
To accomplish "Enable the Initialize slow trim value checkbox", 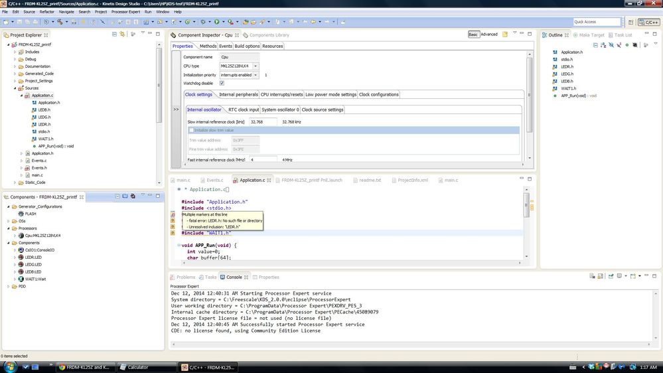I will pos(191,130).
